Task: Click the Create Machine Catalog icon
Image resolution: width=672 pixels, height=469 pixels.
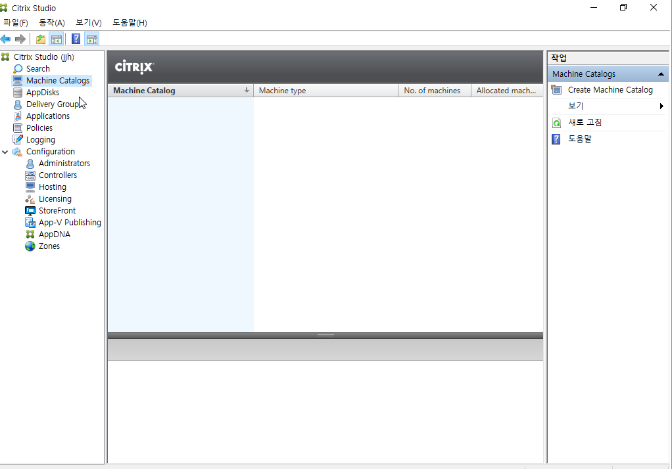Action: pos(556,90)
